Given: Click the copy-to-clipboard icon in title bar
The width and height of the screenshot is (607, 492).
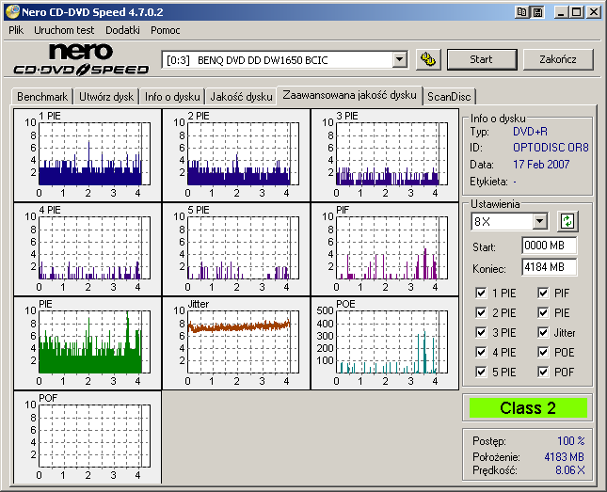Looking at the screenshot, I should point(522,12).
